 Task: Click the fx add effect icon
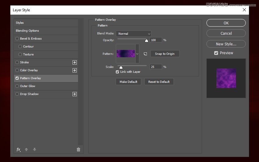coord(18,150)
